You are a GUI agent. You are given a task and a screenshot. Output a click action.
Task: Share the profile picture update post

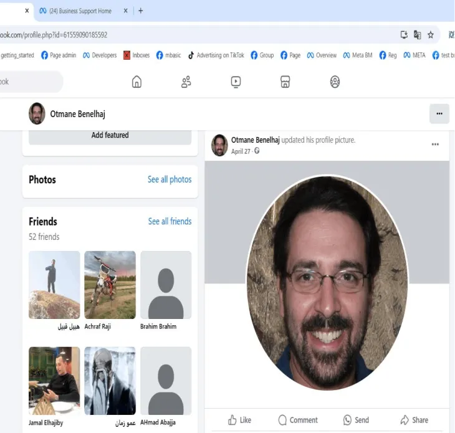point(414,420)
